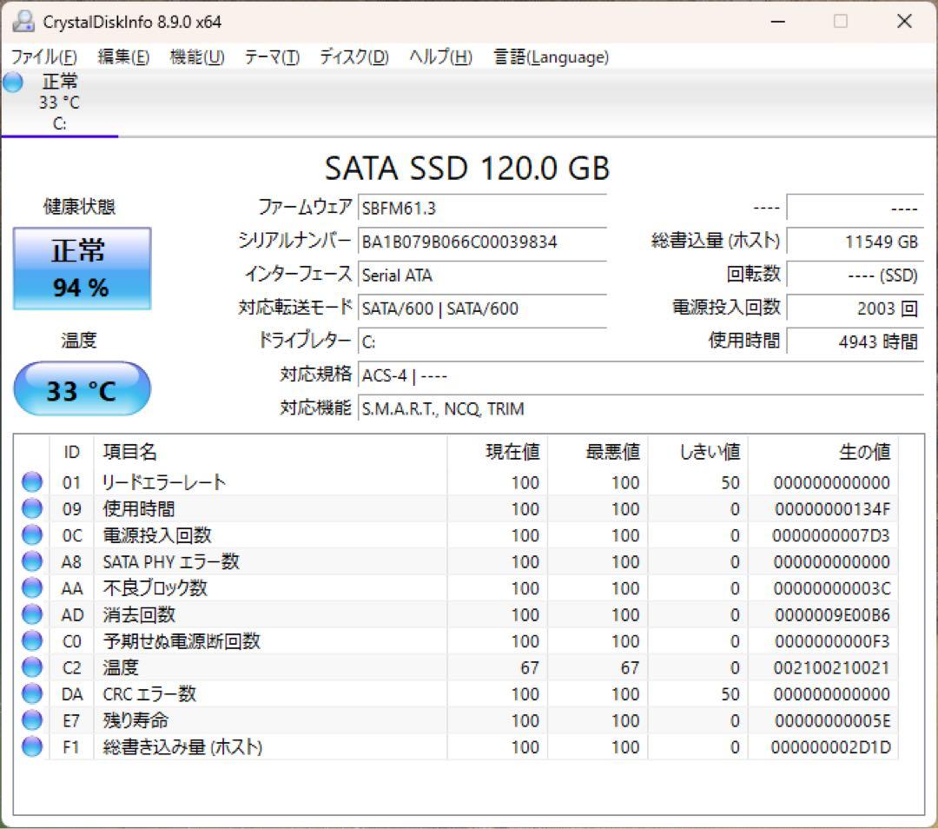Click the SATA SSD 120.0 GB title
The height and width of the screenshot is (829, 938).
[x=467, y=169]
